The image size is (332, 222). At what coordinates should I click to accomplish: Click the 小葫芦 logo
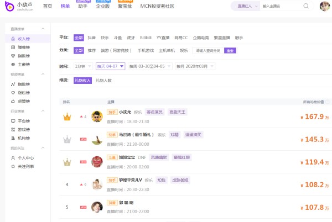tap(19, 6)
